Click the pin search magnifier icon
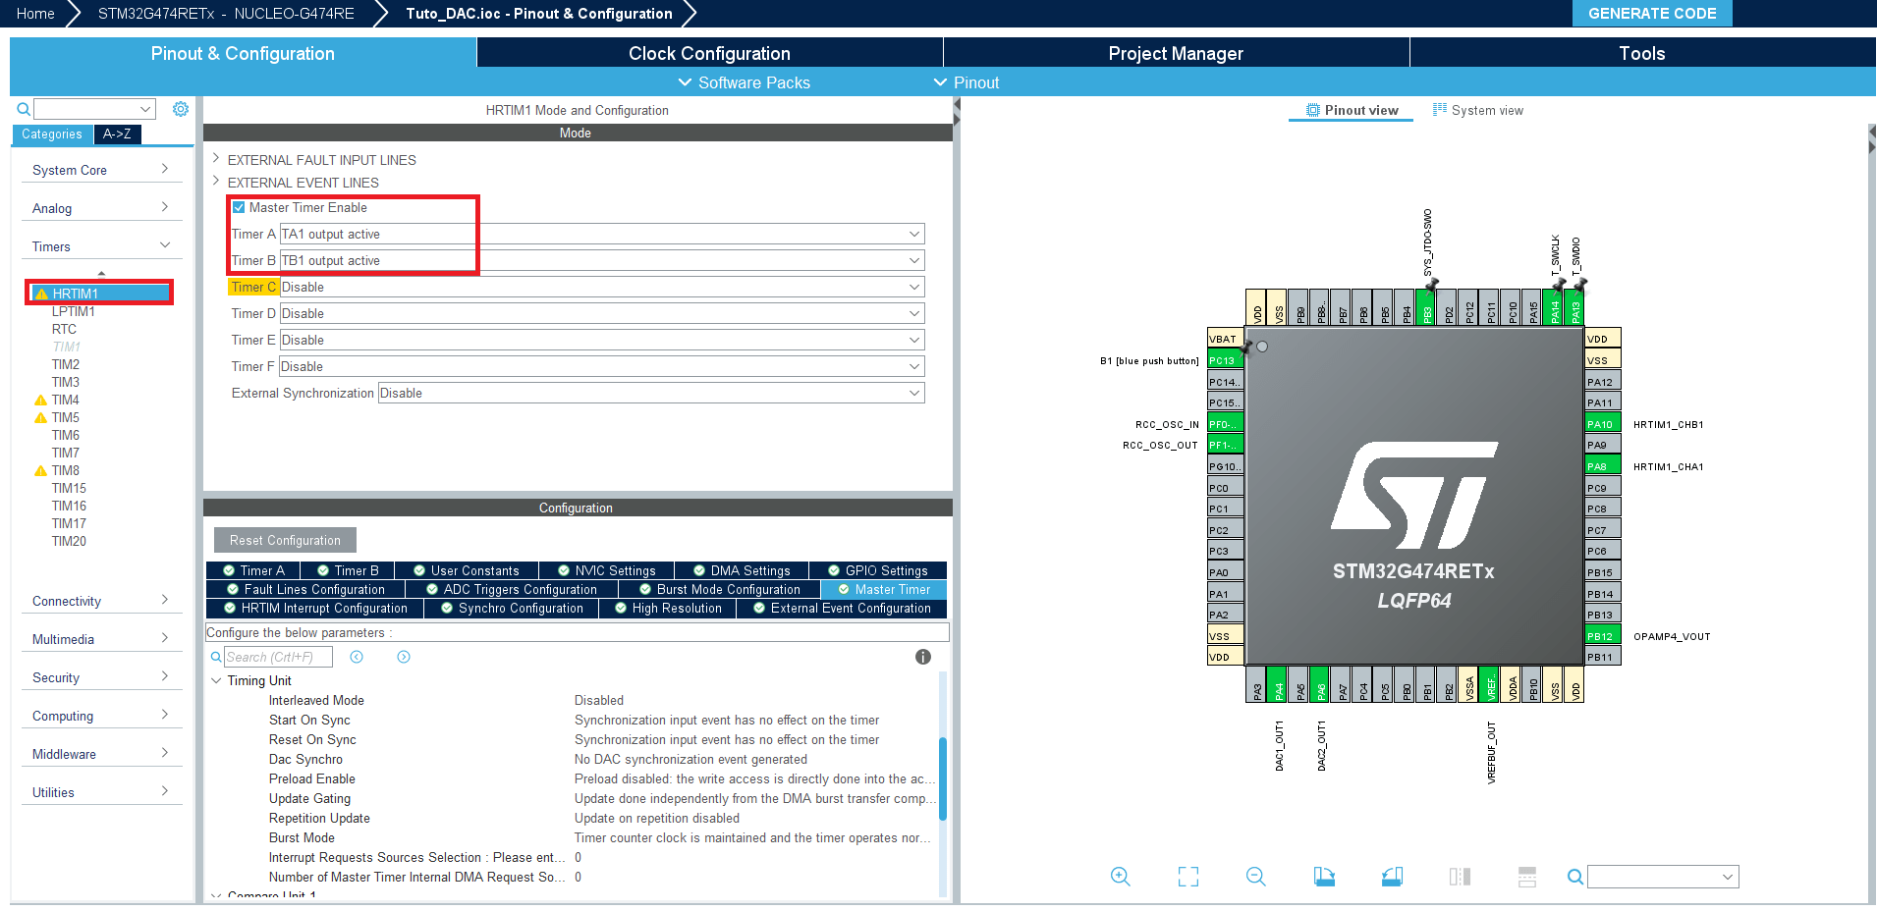Viewport: 1877px width, 911px height. (x=1574, y=877)
